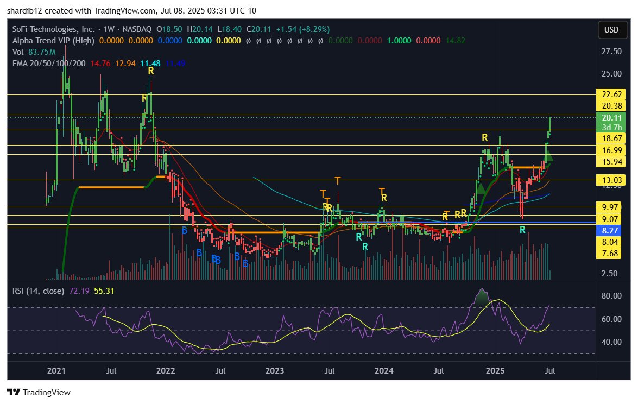Select the SoFi Technologies, Inc. symbol title

(x=53, y=29)
